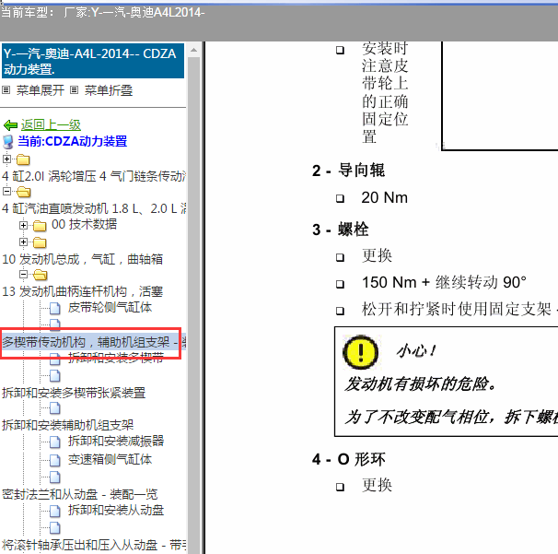Click folder icon above 10 发动机总成

click(40, 242)
